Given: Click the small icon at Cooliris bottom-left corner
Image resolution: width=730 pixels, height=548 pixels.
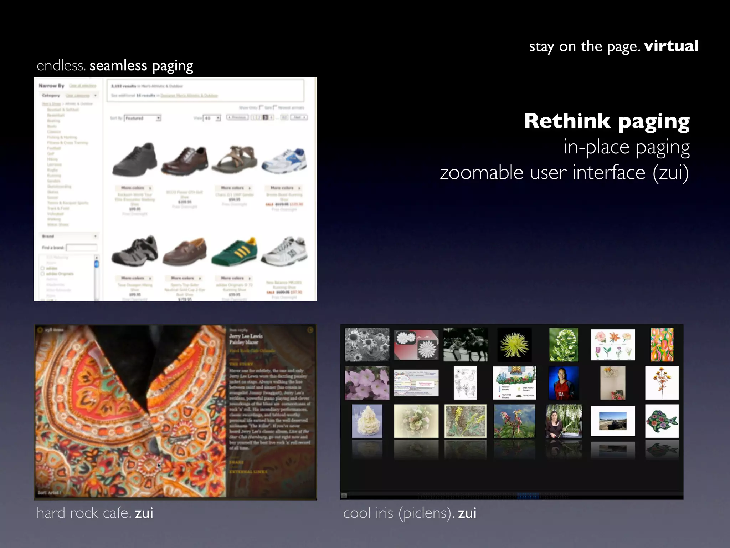Looking at the screenshot, I should 344,495.
